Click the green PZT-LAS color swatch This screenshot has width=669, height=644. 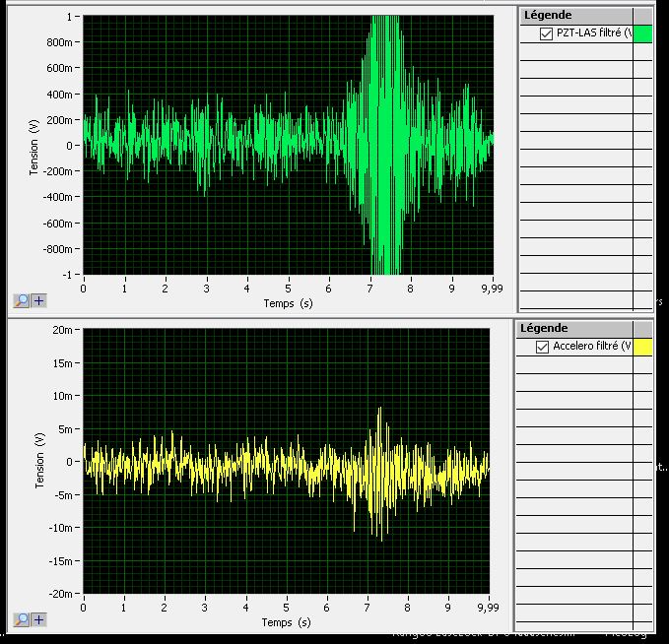(x=642, y=33)
